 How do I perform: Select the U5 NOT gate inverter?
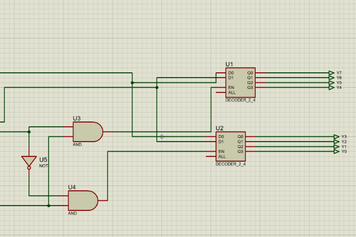tap(28, 161)
